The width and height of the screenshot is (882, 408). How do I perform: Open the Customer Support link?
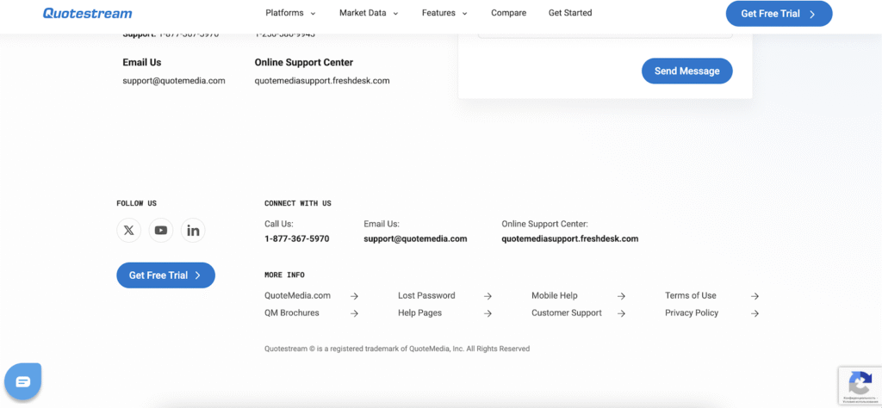pyautogui.click(x=567, y=313)
